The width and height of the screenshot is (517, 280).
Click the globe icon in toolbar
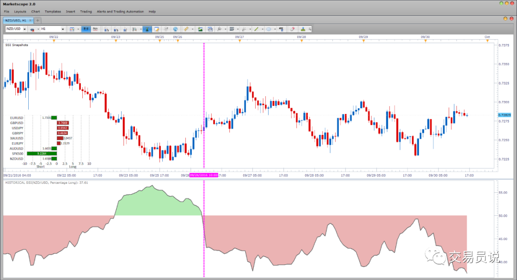pyautogui.click(x=175, y=29)
